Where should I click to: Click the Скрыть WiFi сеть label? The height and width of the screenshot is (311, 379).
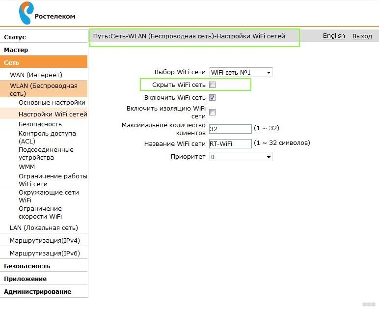179,85
